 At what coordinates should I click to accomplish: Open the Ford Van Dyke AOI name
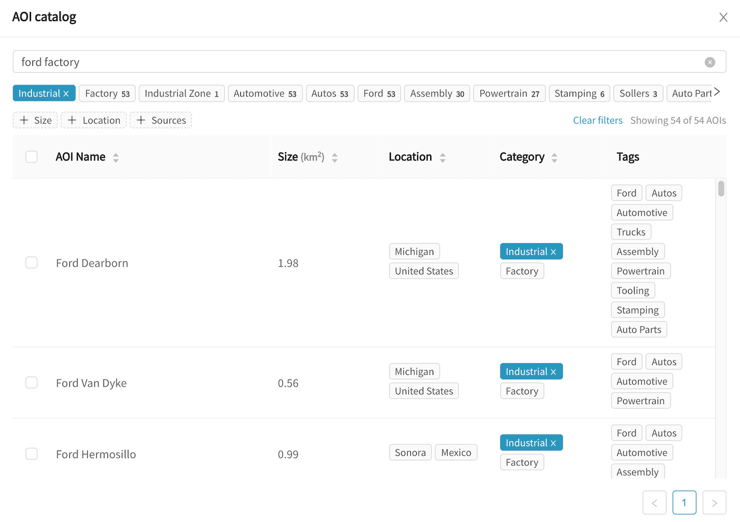(91, 383)
